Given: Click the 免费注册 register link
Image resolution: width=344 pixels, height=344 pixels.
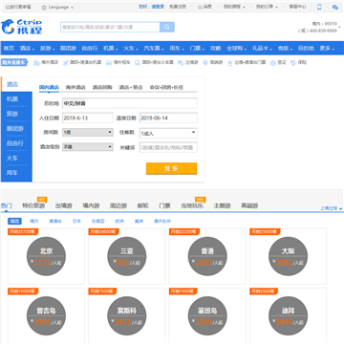Looking at the screenshot, I should click(x=178, y=7).
